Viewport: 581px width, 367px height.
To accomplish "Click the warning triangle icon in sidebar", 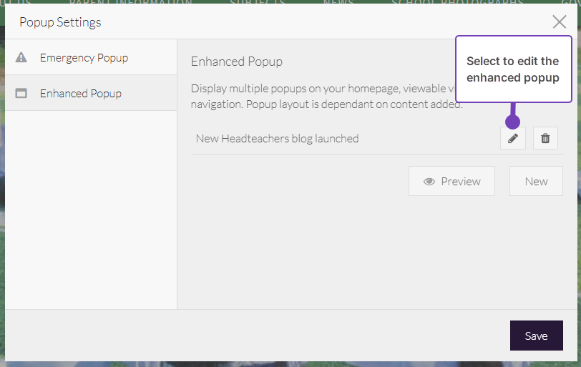I will click(21, 57).
